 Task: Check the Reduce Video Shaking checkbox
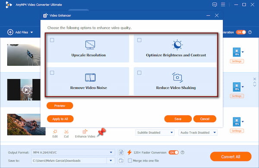[x=139, y=73]
